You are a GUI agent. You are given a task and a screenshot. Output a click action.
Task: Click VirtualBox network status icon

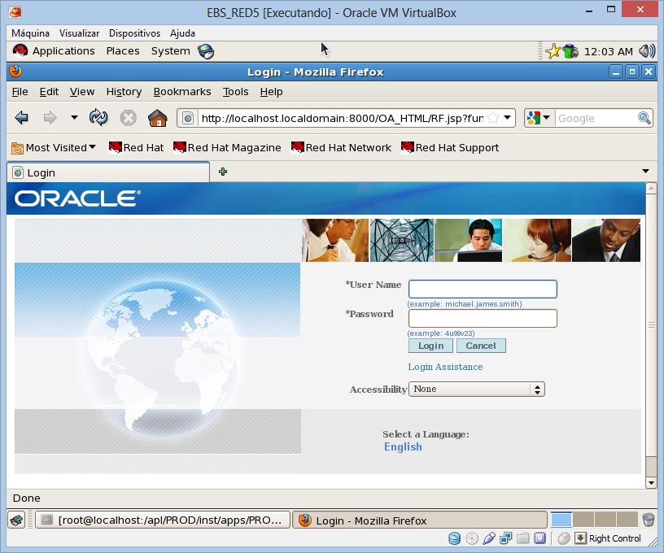pyautogui.click(x=505, y=538)
